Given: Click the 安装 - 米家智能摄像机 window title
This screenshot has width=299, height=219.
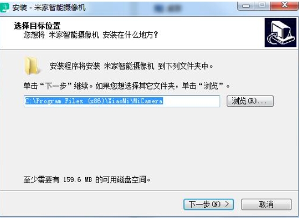Looking at the screenshot, I should click(49, 8).
